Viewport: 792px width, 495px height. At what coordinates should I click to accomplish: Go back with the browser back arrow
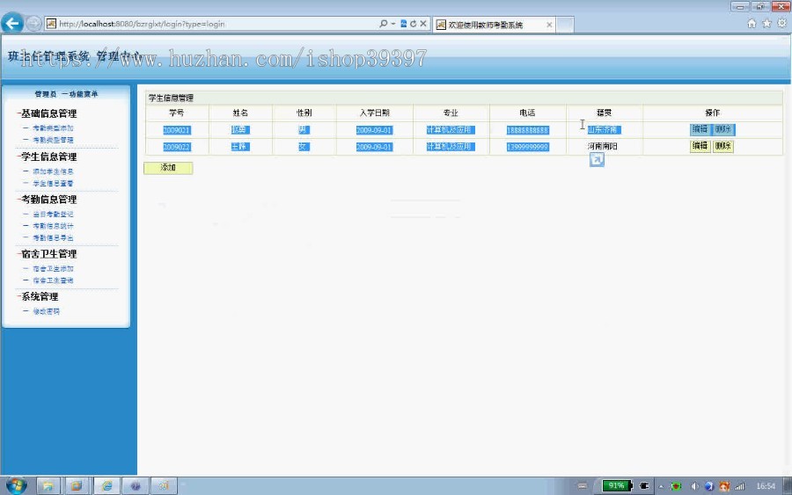click(12, 23)
